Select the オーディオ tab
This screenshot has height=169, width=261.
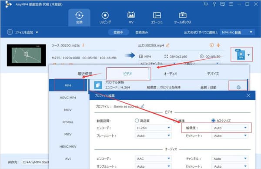coord(170,74)
